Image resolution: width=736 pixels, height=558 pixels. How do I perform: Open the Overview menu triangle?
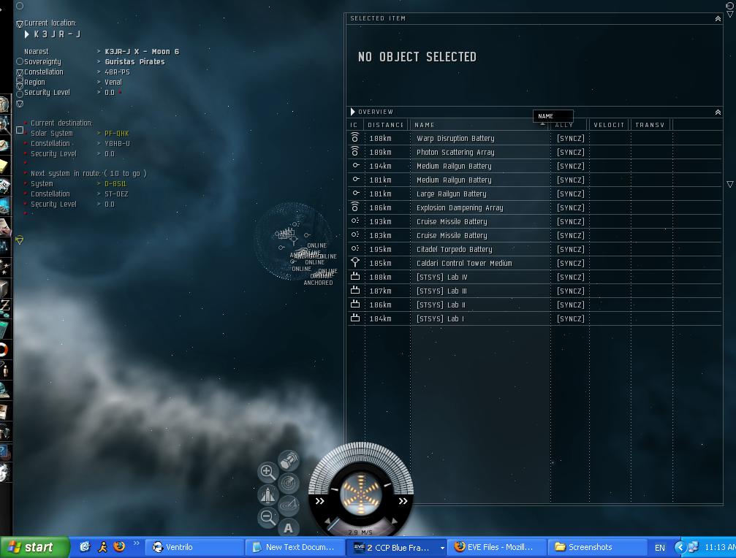tap(352, 112)
